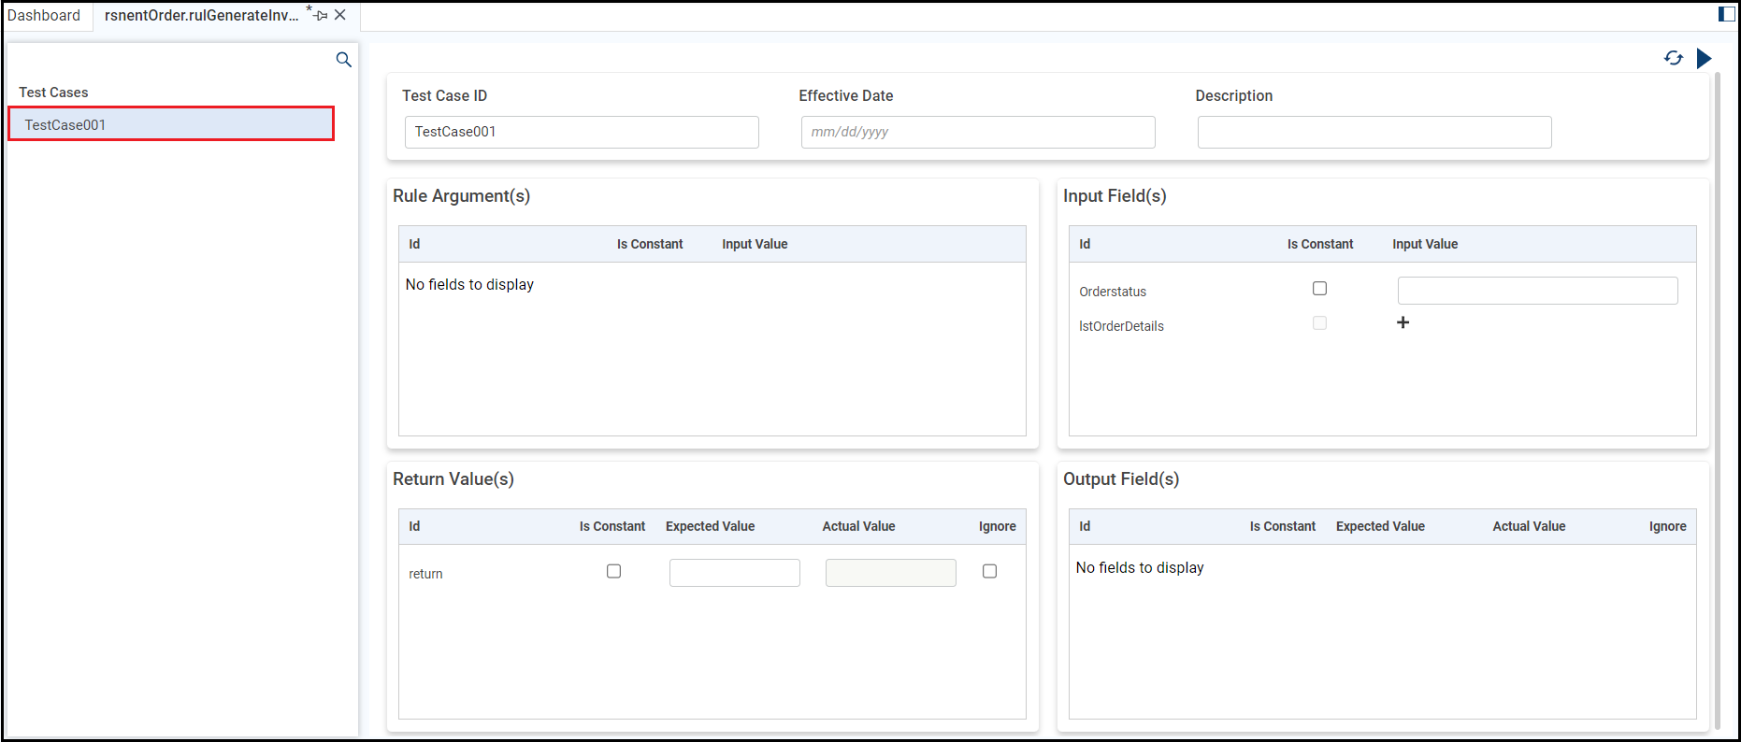Click the return Expected Value field
This screenshot has width=1741, height=742.
[734, 573]
